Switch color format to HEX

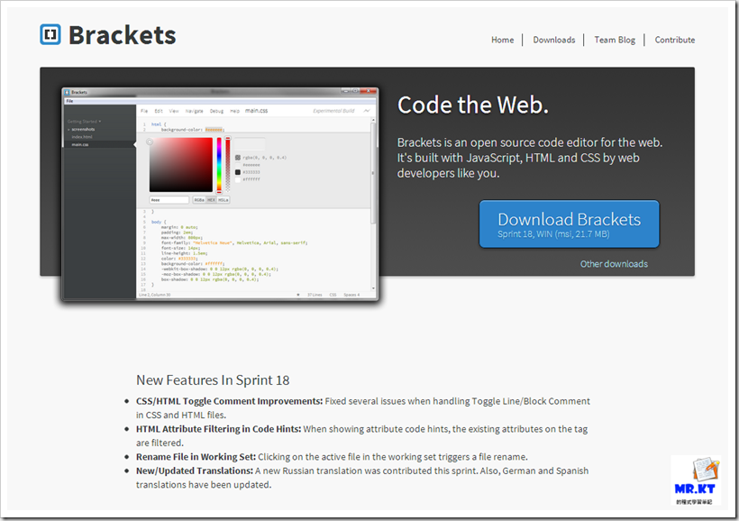pos(211,200)
